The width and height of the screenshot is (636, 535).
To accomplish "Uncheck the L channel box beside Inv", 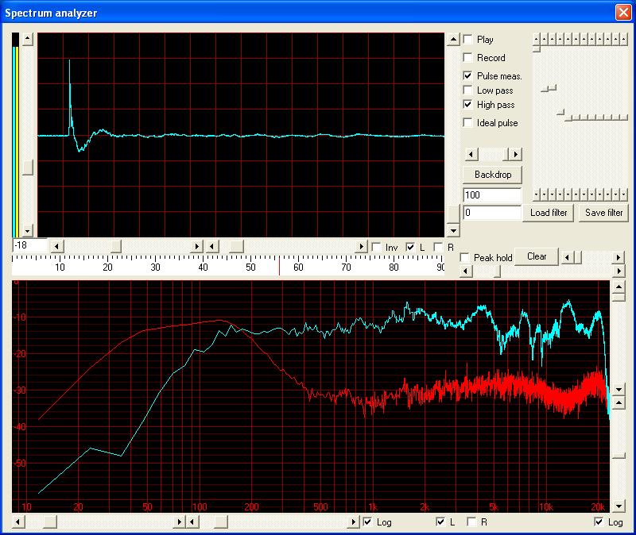I will [410, 247].
